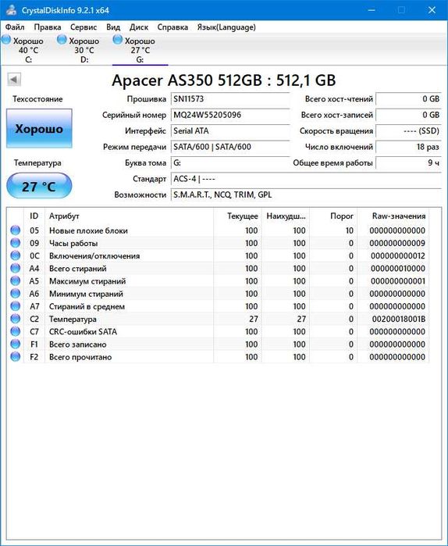Select the CRC-ошибки SATA attribute name

(84, 331)
